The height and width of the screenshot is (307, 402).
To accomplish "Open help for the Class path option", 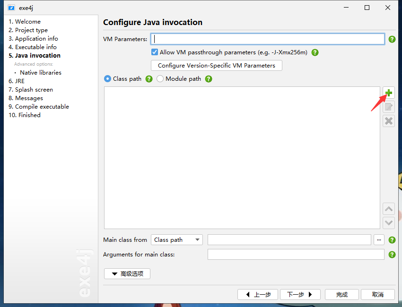I will [x=149, y=79].
